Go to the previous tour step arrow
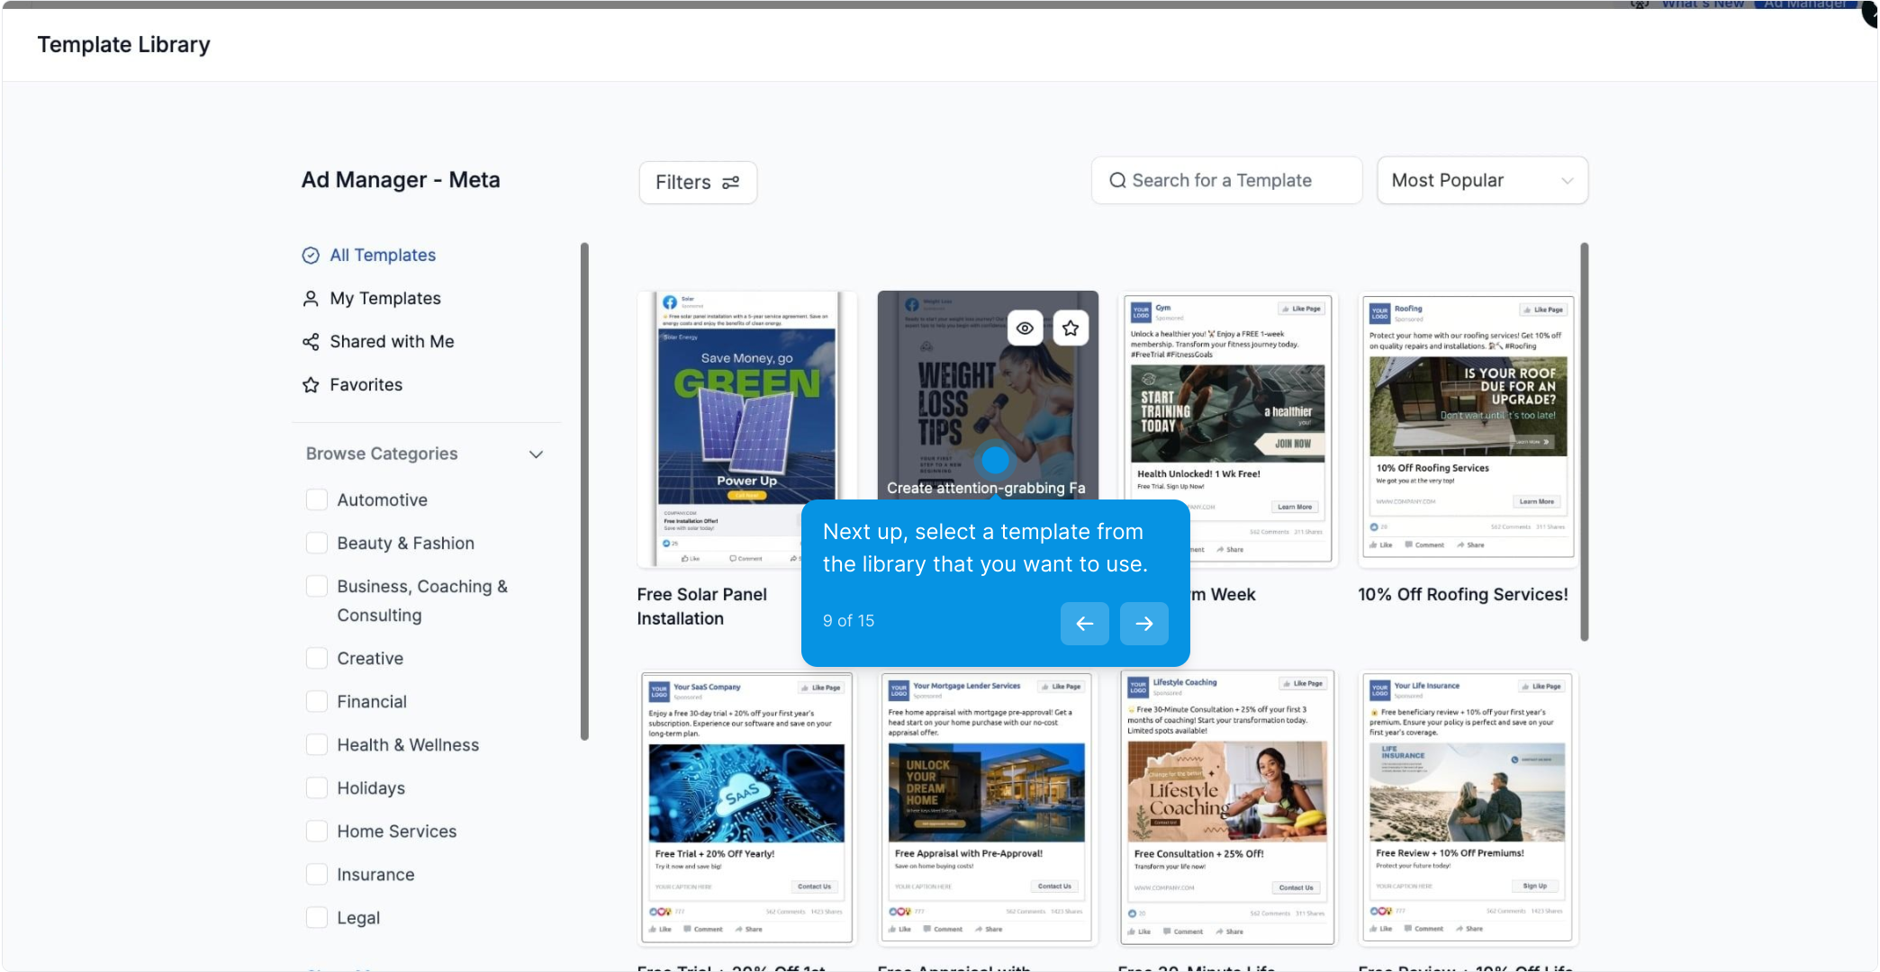 (x=1084, y=623)
